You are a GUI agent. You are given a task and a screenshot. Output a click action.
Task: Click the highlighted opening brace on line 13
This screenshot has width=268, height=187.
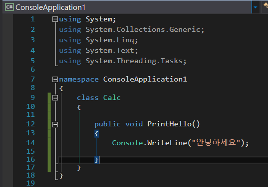[x=96, y=134]
